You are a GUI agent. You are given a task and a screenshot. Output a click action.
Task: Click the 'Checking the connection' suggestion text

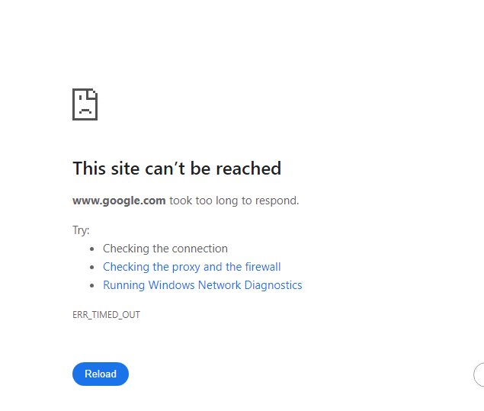pos(165,249)
